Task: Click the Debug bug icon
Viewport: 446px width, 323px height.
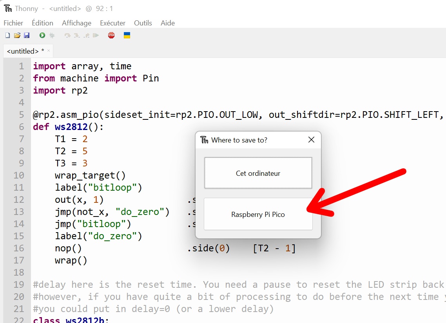Action: [52, 35]
